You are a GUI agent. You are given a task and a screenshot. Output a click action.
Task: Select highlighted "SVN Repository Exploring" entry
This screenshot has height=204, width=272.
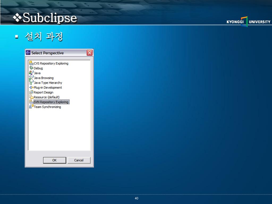(x=51, y=102)
